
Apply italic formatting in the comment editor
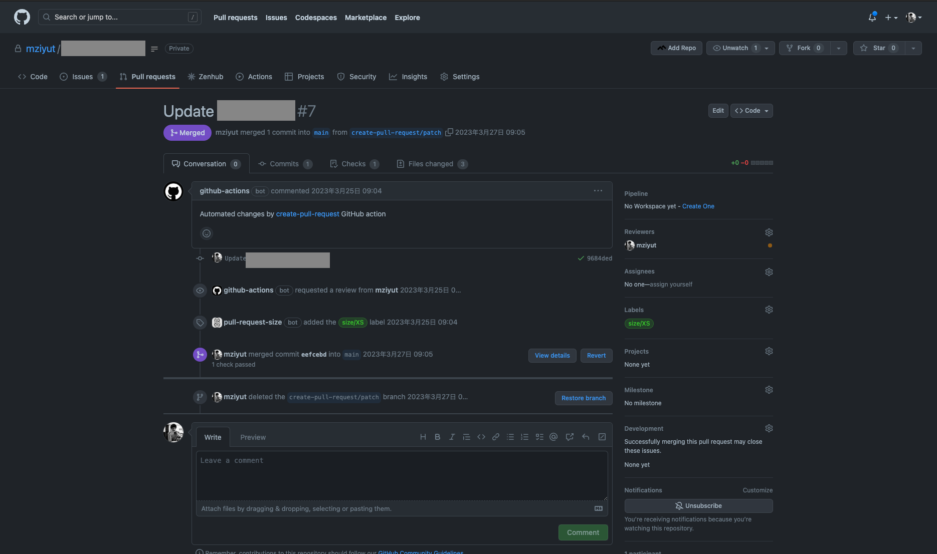[x=452, y=437]
